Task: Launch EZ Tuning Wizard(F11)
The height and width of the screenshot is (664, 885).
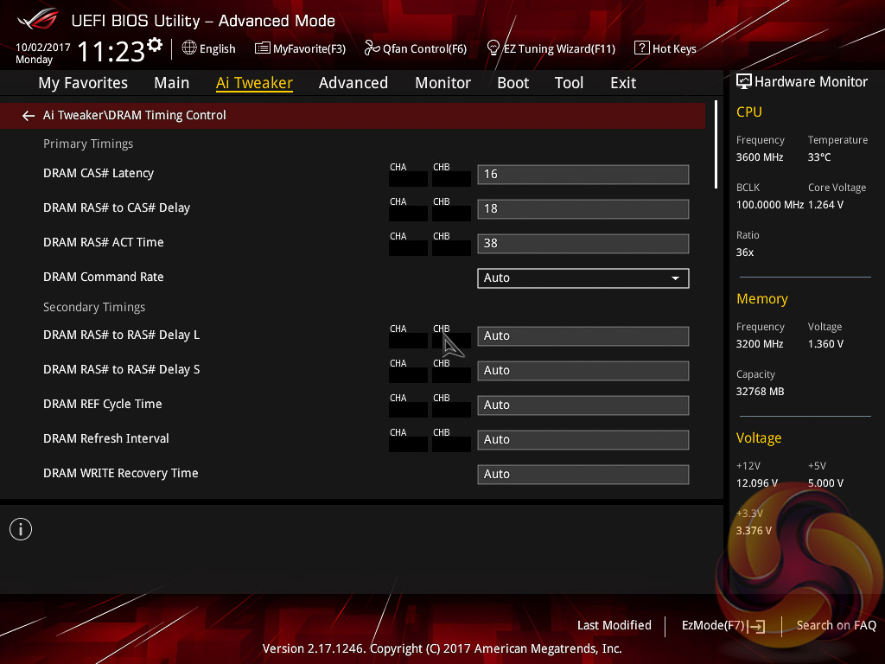Action: [x=551, y=48]
